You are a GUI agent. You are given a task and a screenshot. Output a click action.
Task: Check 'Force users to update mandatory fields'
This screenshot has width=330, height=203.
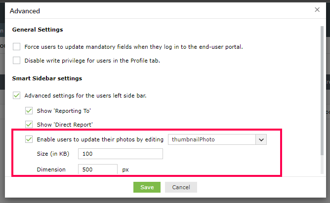[17, 47]
